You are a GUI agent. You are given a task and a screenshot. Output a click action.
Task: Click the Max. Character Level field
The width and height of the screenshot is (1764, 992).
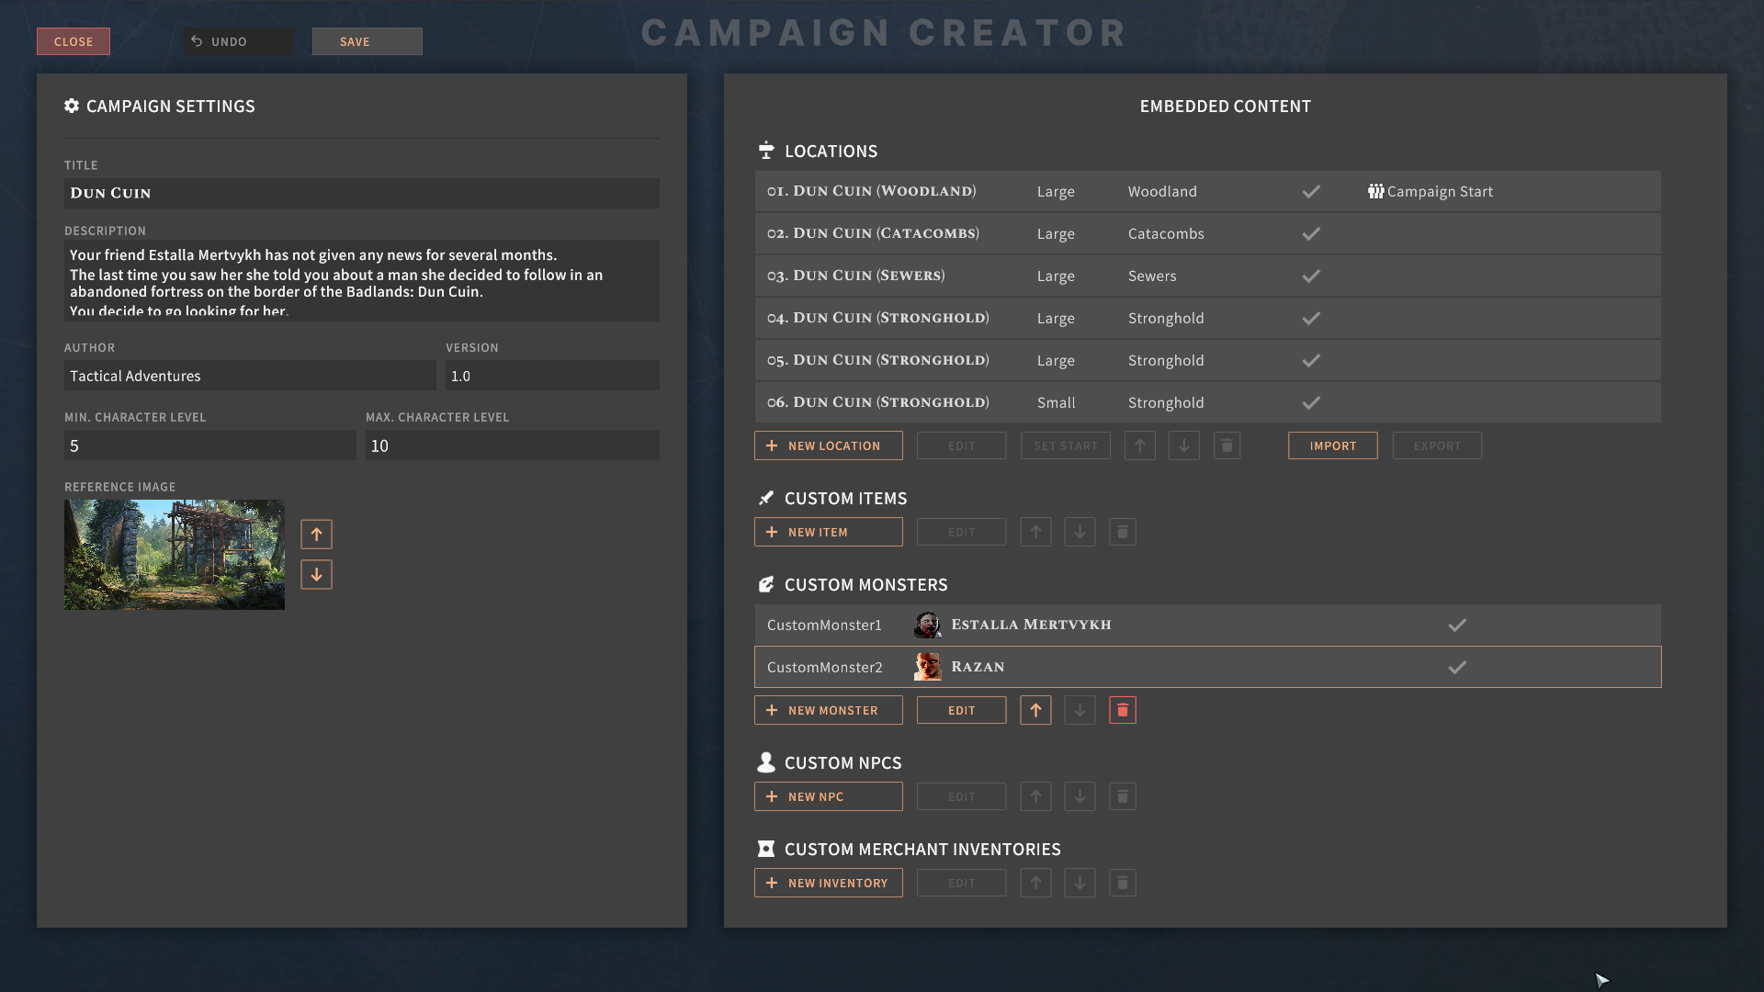click(x=513, y=445)
